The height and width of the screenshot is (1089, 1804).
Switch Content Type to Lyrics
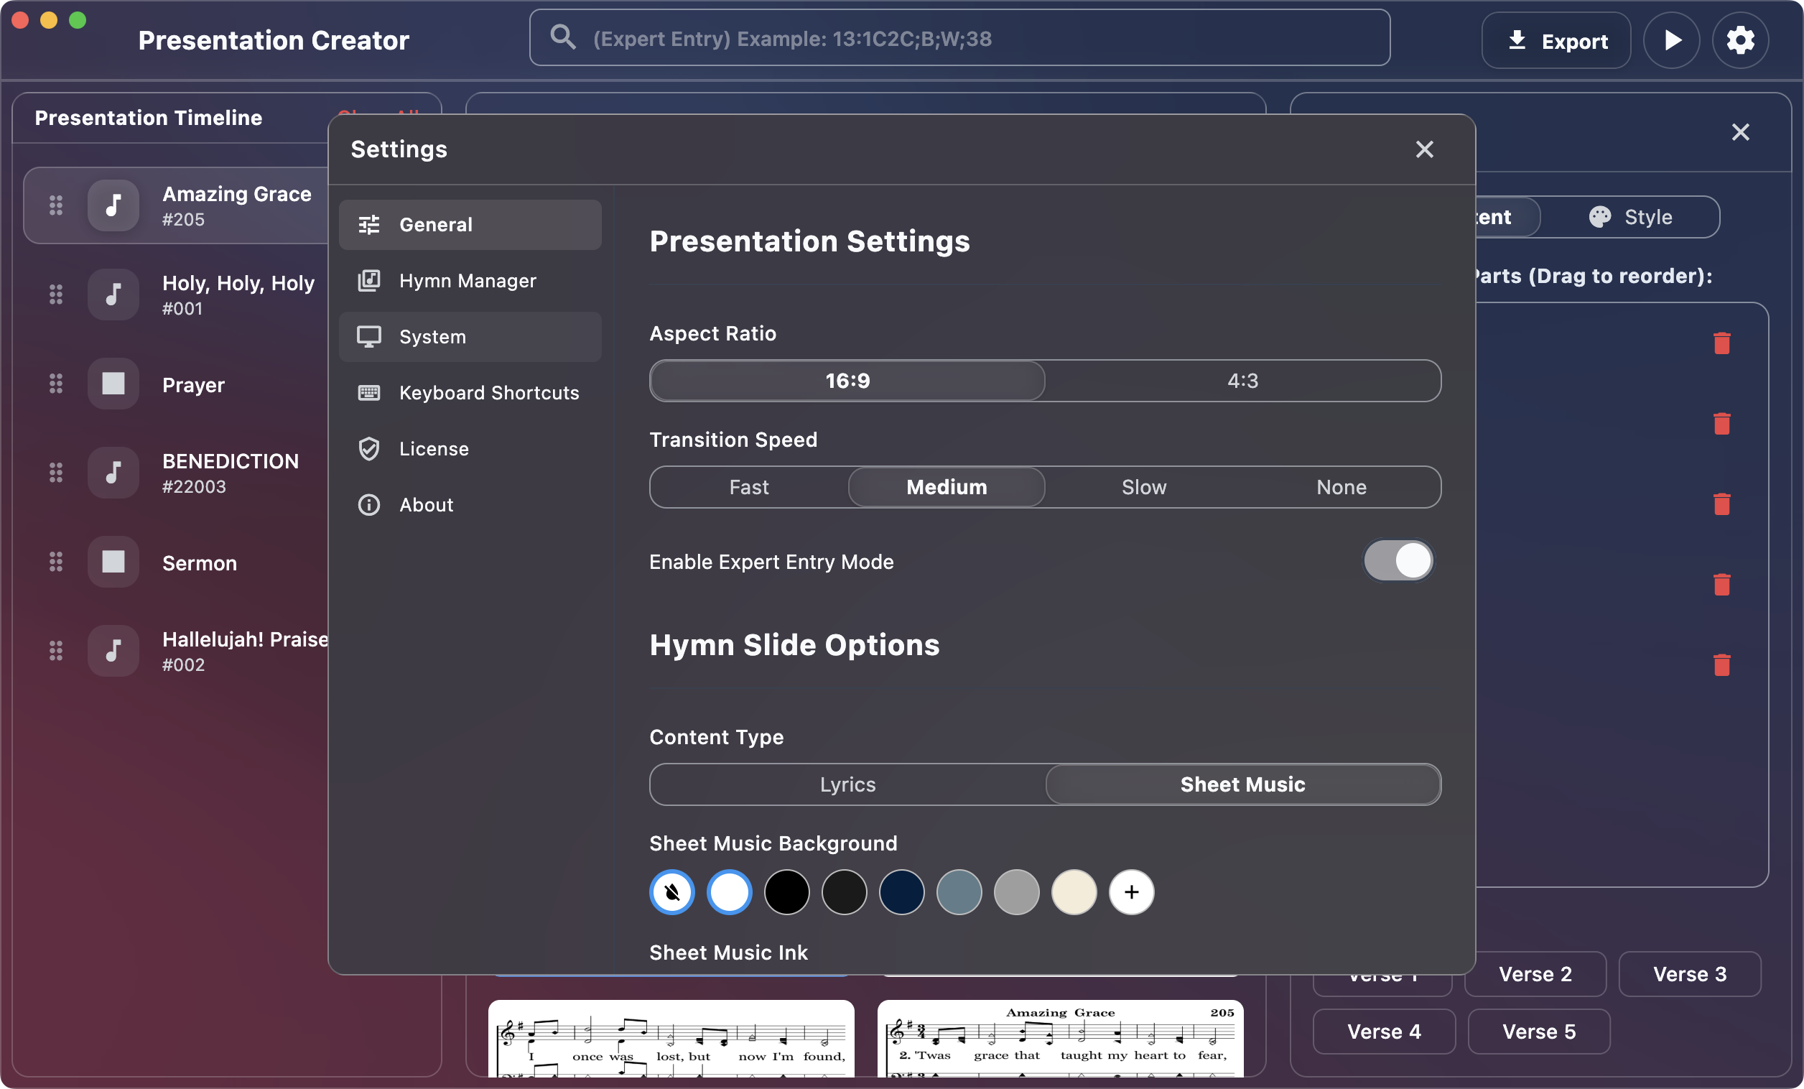[x=847, y=784]
